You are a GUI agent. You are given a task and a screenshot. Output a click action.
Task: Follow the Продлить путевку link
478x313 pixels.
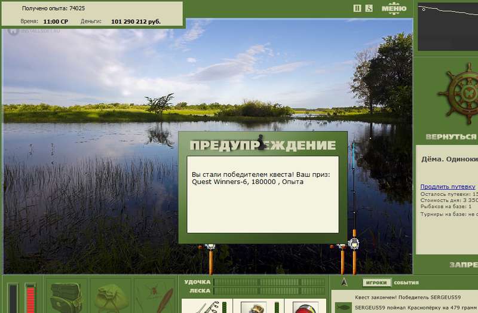click(448, 186)
